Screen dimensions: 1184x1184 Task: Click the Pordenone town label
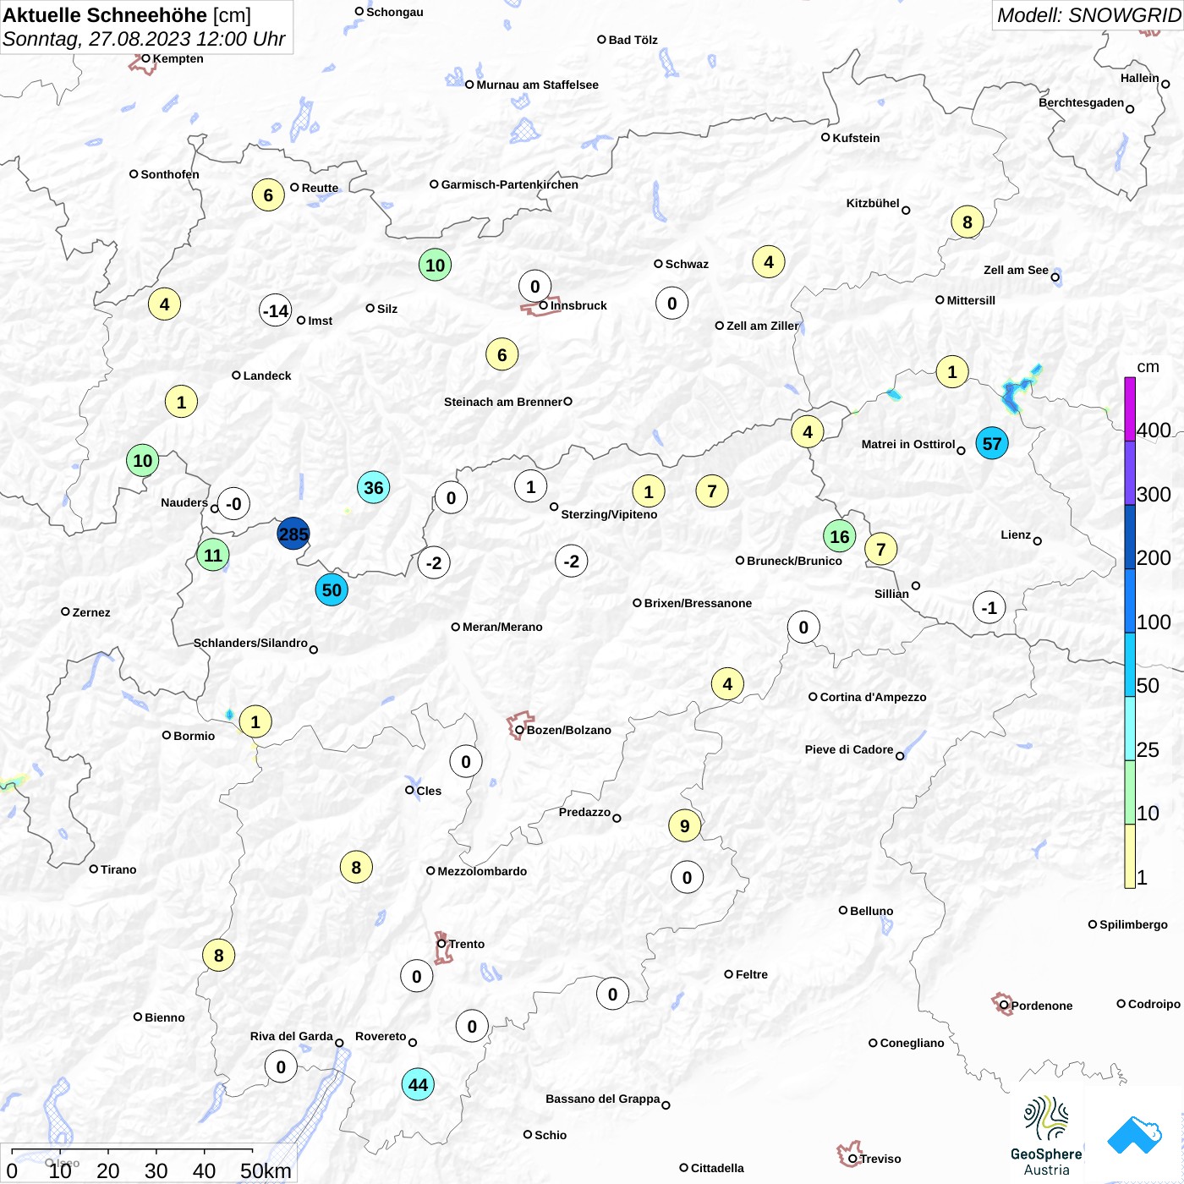click(1042, 1006)
